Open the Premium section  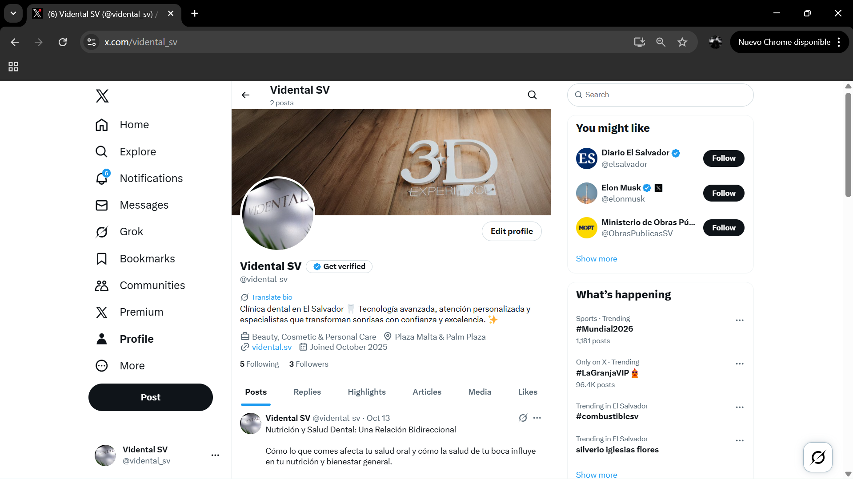(x=141, y=312)
